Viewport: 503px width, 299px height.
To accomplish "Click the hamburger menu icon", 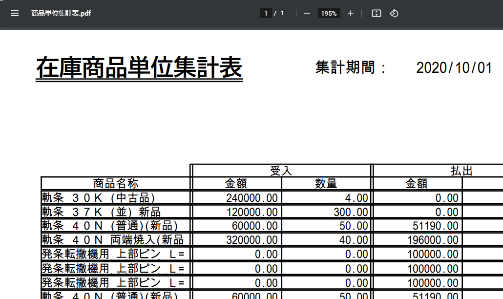I will point(15,13).
